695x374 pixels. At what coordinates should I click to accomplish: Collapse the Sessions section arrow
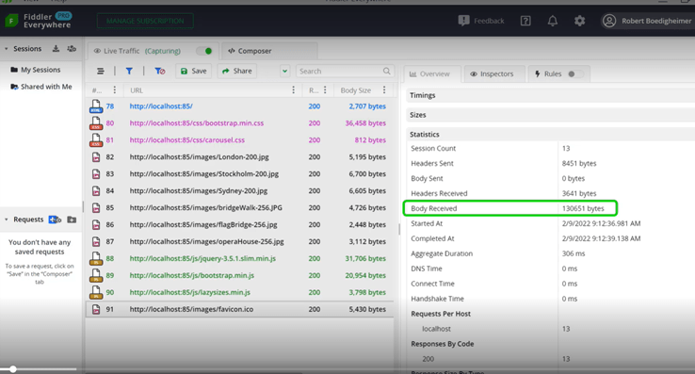[x=7, y=48]
